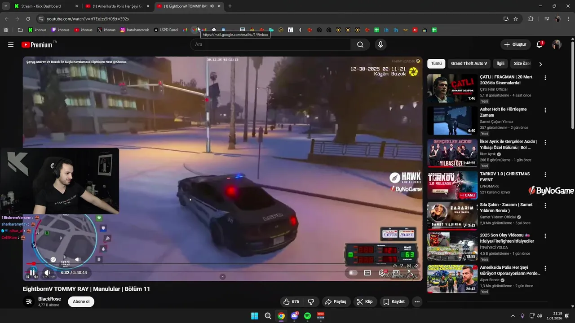575x323 pixels.
Task: Focus the Ara search field
Action: tap(271, 44)
